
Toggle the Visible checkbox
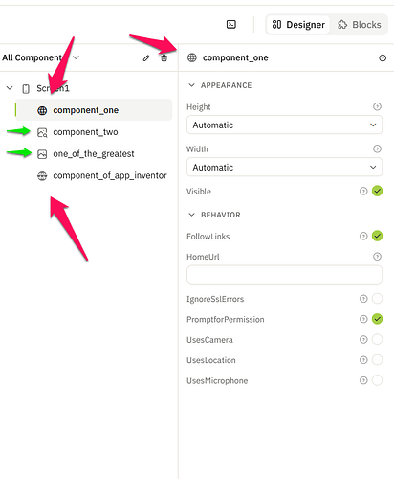377,191
